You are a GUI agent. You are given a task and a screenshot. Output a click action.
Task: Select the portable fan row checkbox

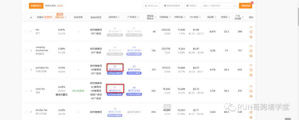pos(26,70)
